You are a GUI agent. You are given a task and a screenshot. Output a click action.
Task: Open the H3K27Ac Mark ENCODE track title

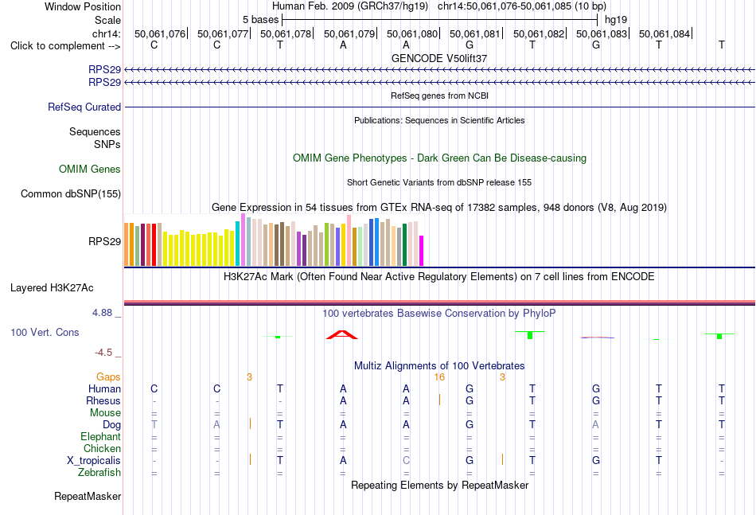click(x=439, y=277)
